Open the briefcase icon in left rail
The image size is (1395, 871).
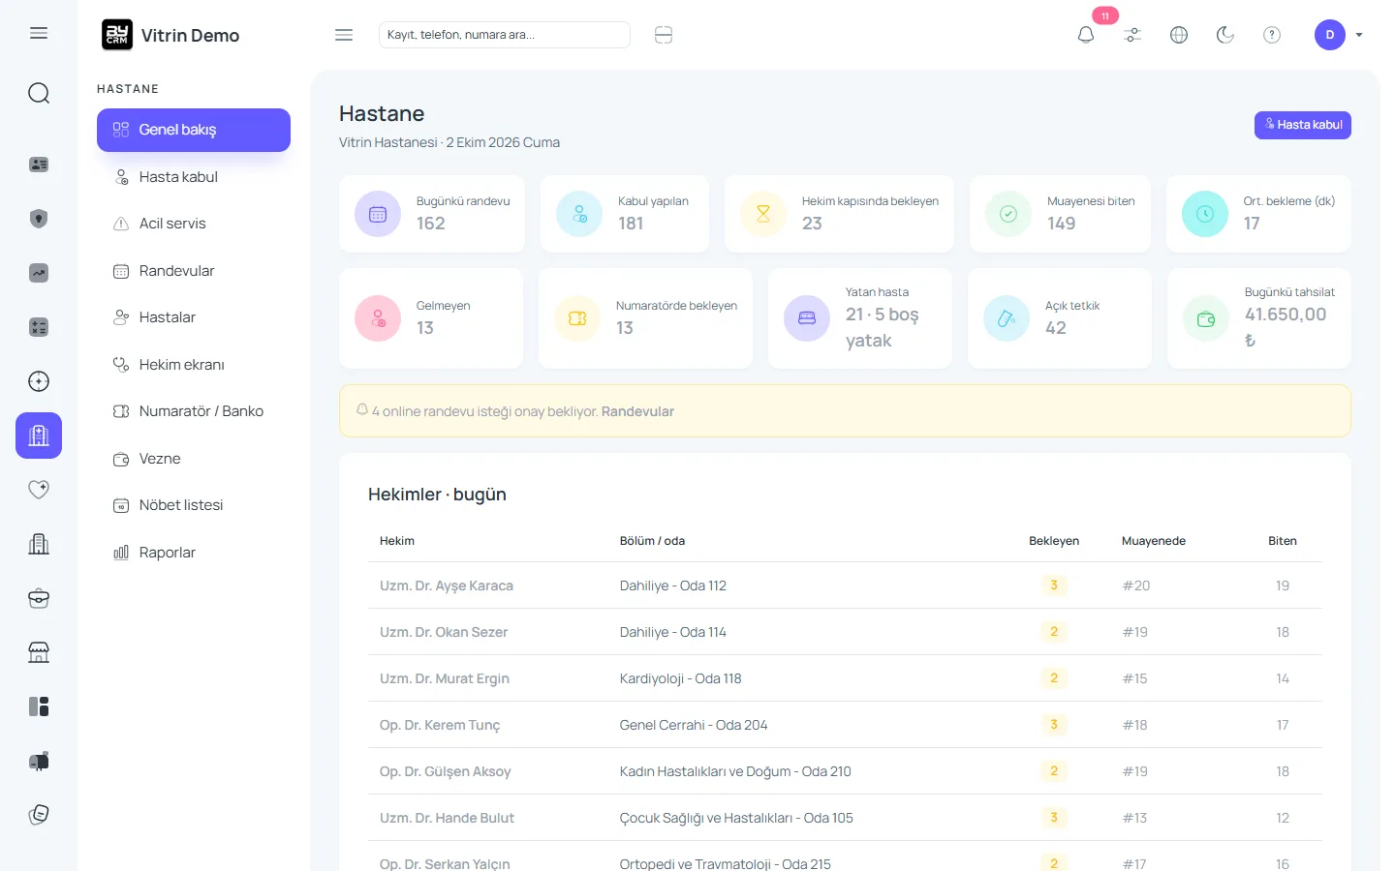(x=39, y=598)
